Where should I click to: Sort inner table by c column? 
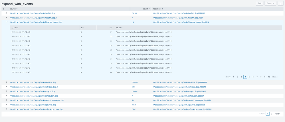click(x=111, y=28)
